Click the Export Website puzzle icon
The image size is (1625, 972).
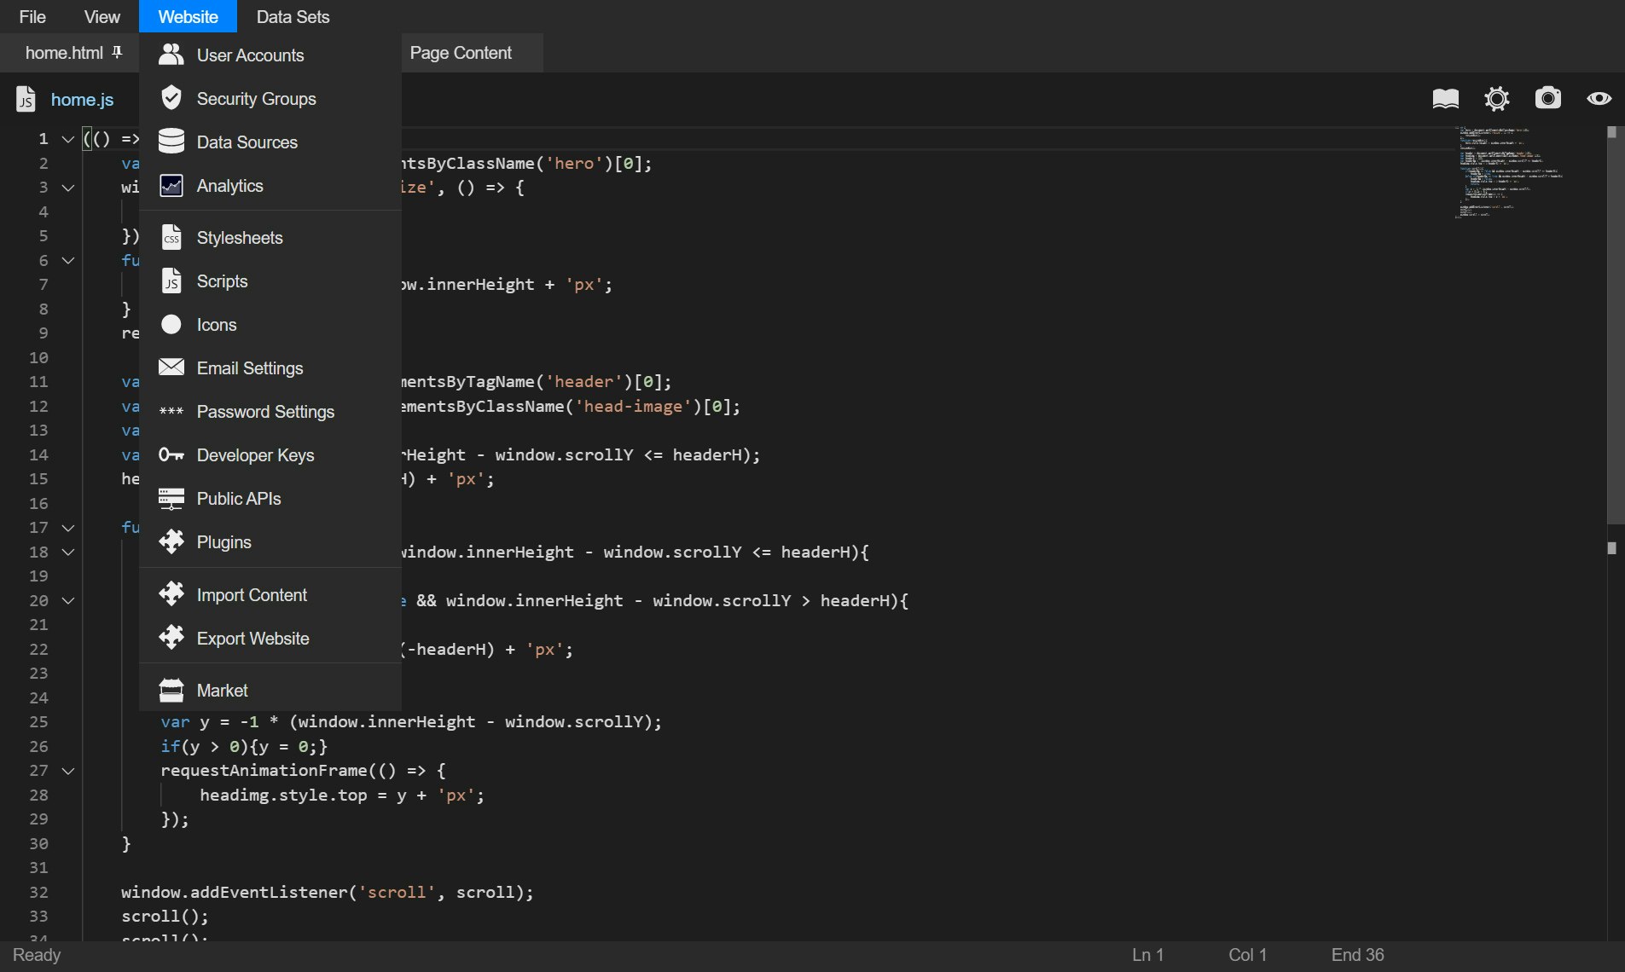click(171, 638)
